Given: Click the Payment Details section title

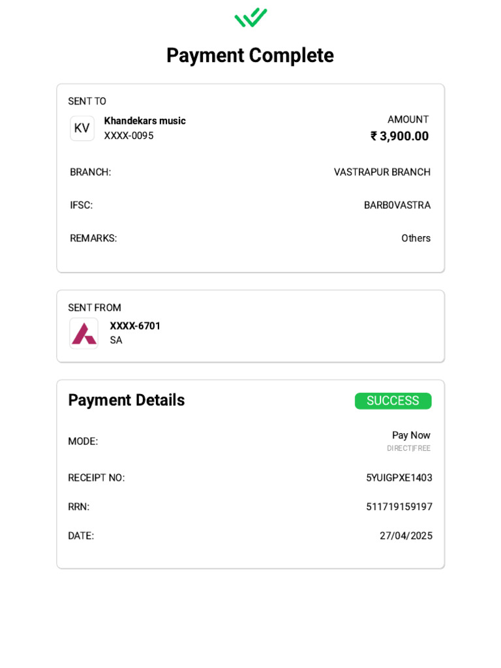Looking at the screenshot, I should [x=127, y=400].
